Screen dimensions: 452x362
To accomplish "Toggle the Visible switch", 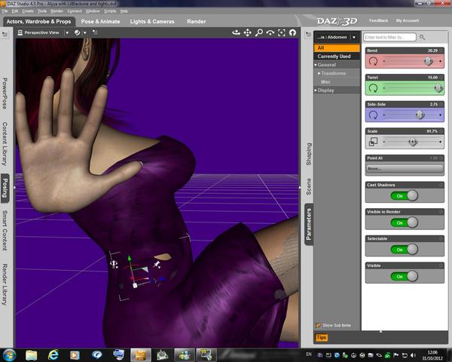I will [405, 276].
